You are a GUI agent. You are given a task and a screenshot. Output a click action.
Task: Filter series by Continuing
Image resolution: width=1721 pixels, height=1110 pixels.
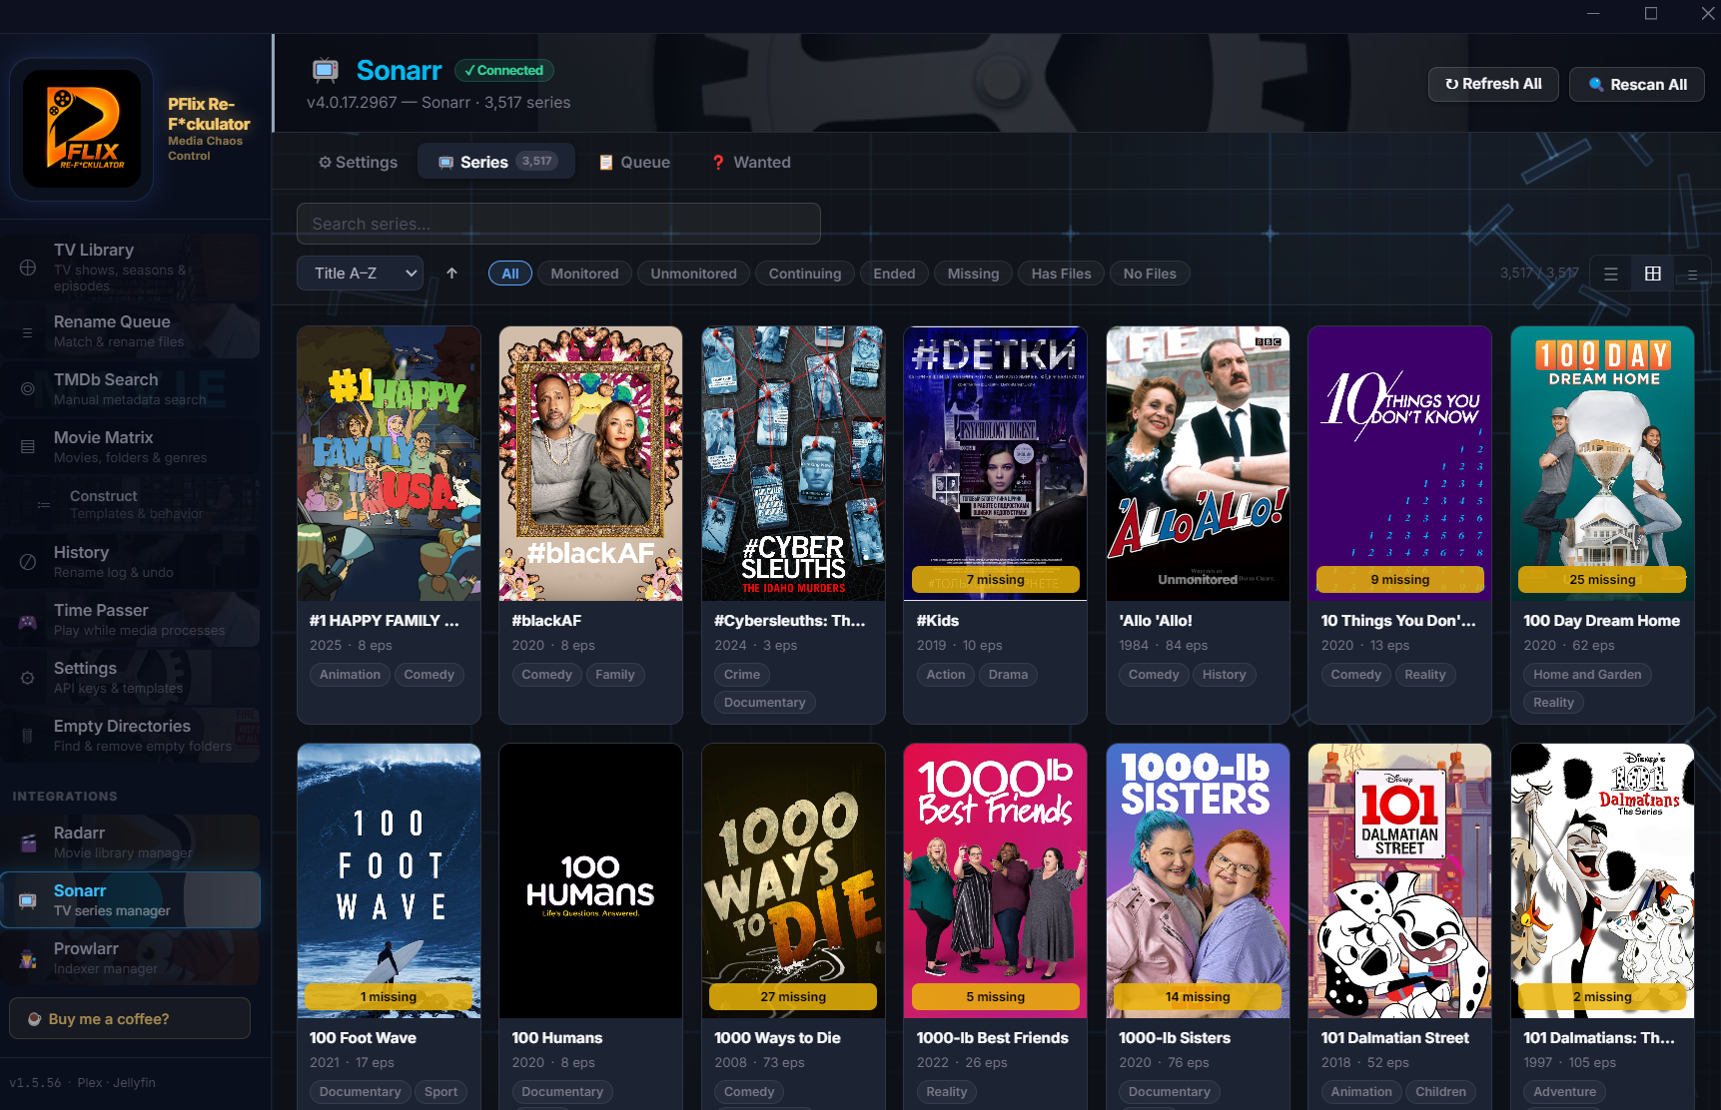click(x=805, y=274)
